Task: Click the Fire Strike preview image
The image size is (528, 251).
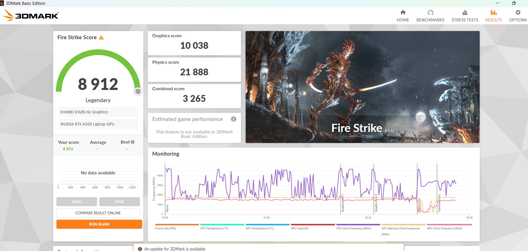Action: tap(362, 87)
